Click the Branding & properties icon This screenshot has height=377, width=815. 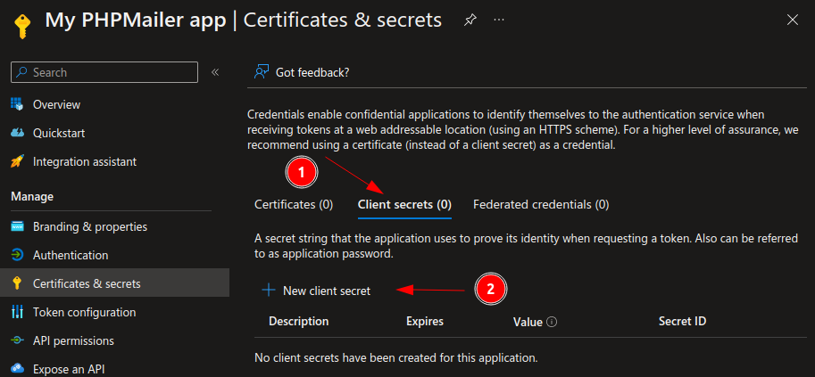tap(17, 226)
